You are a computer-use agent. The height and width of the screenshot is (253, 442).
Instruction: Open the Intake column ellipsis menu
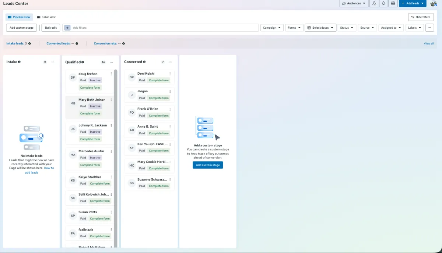click(x=53, y=62)
